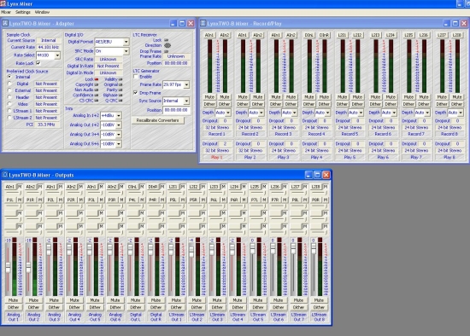Click the Analog Out 3 volume fader
This screenshot has width=470, height=336.
pyautogui.click(x=49, y=249)
